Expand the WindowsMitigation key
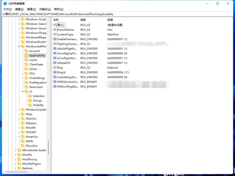Screen dimensions: 235x176 19,37
